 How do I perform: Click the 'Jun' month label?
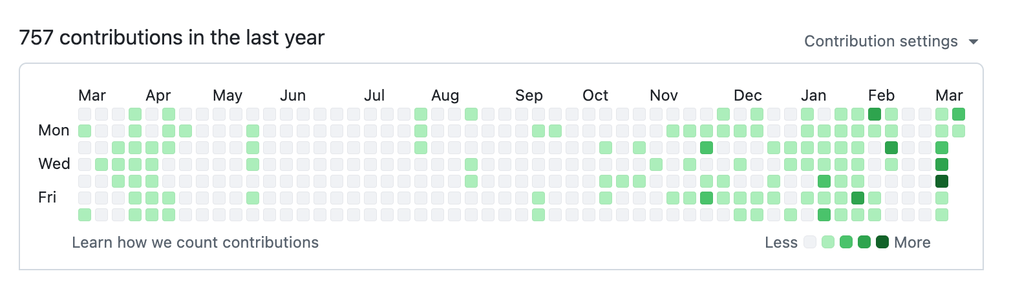[x=293, y=95]
